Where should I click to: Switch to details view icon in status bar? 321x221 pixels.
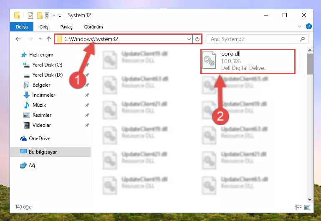(x=298, y=207)
